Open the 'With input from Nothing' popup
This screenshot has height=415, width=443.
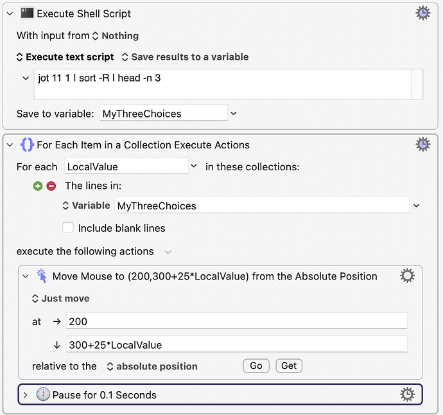tap(116, 36)
